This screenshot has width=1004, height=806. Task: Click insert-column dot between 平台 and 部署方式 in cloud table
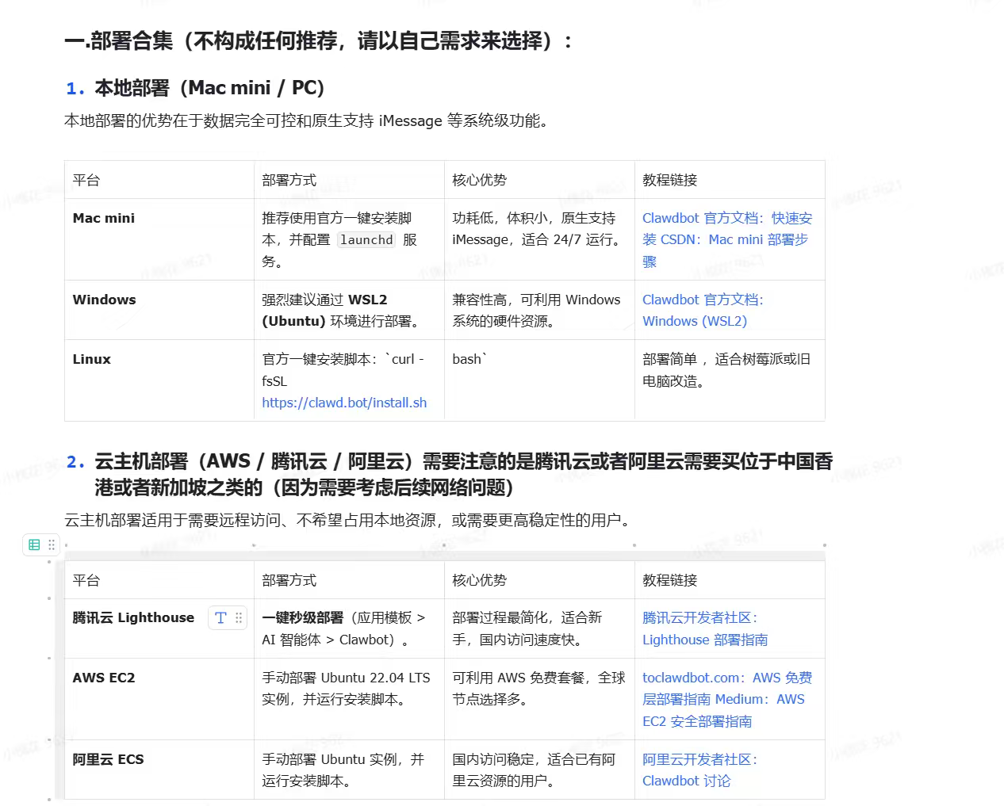click(254, 545)
